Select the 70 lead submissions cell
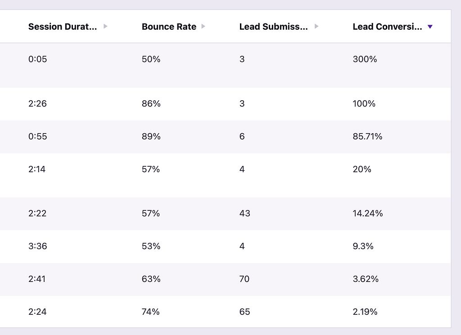This screenshot has width=461, height=335. point(244,279)
